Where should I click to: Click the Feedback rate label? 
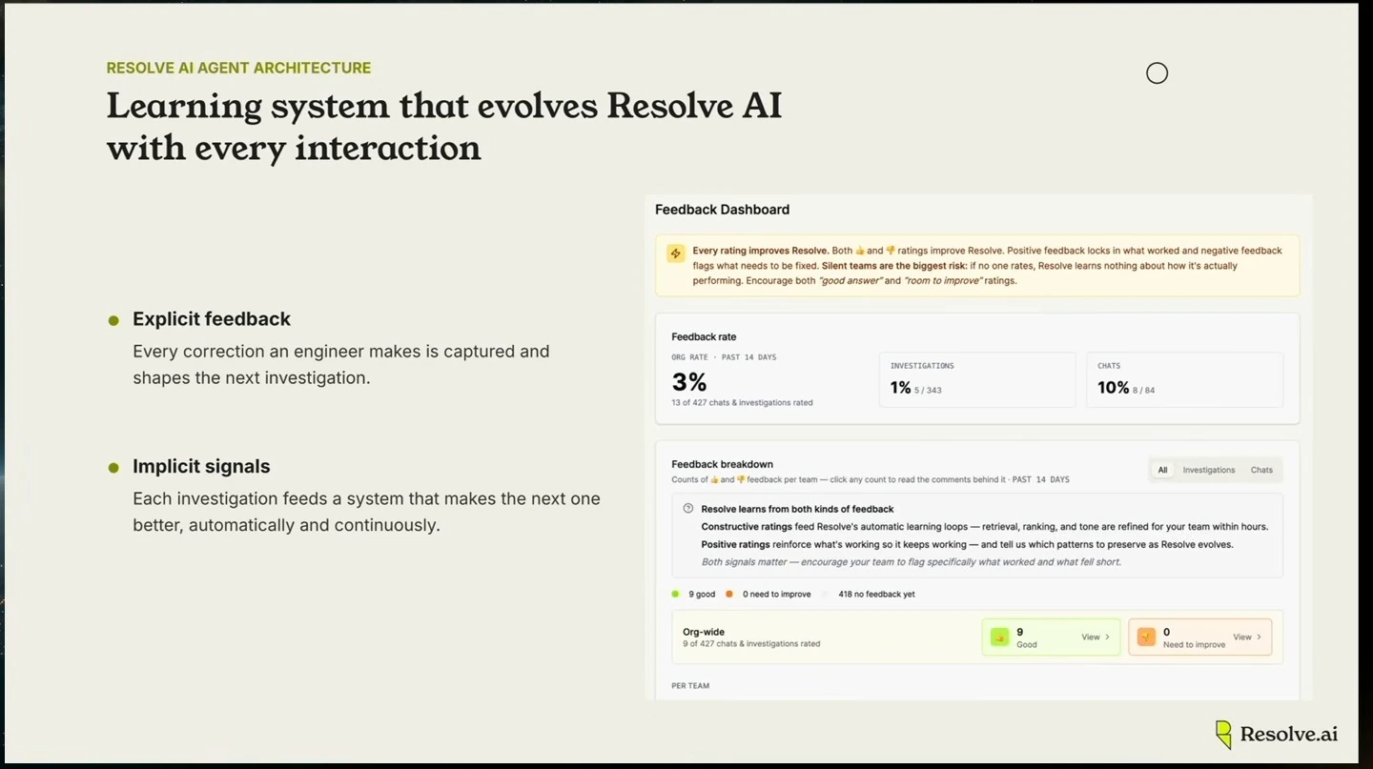pyautogui.click(x=704, y=336)
